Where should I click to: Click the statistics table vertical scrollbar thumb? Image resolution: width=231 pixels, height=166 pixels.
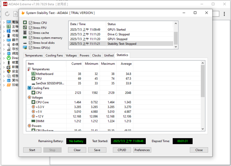203,81
